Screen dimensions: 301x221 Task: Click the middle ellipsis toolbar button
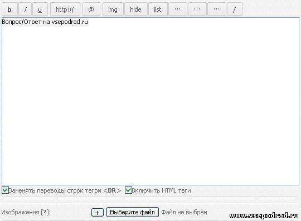pos(197,9)
